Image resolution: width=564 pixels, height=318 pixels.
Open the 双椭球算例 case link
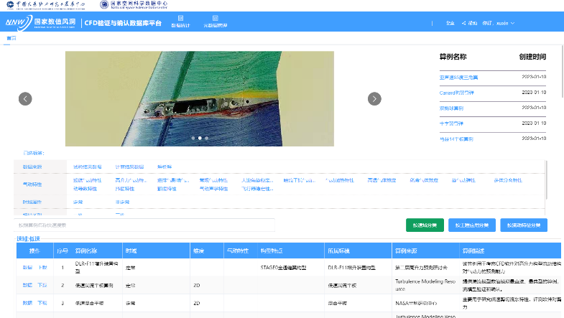[451, 108]
